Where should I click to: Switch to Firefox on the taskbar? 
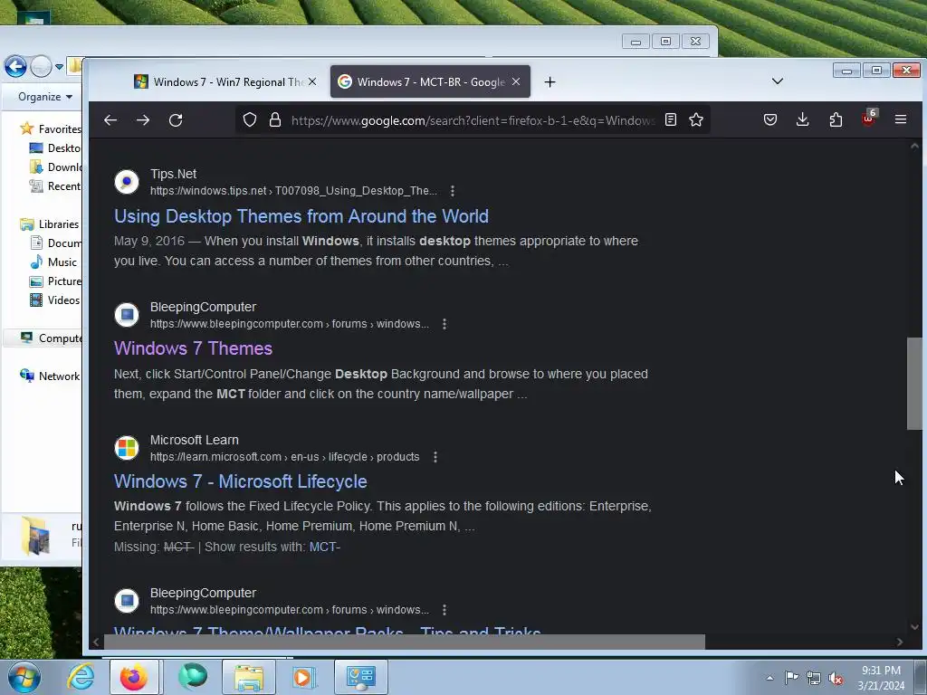(x=134, y=677)
